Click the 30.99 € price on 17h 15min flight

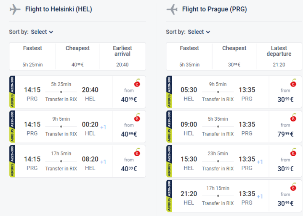(286, 203)
